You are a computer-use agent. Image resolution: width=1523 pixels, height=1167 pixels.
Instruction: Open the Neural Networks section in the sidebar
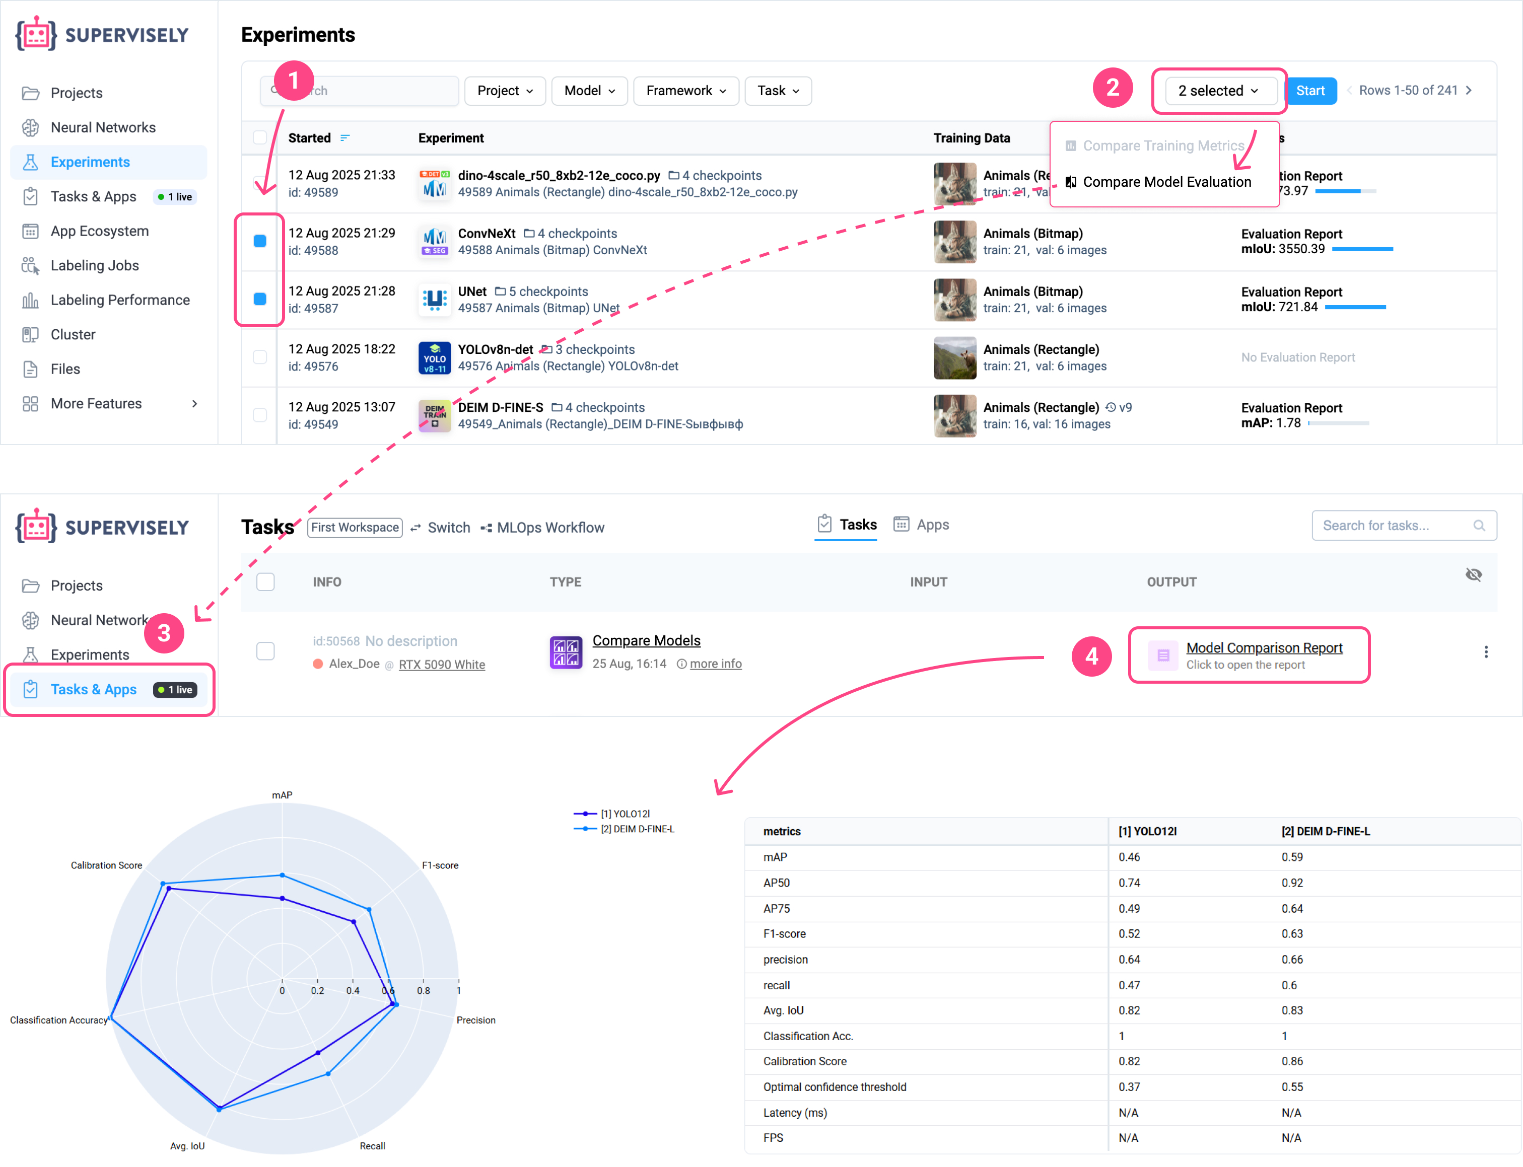coord(103,127)
